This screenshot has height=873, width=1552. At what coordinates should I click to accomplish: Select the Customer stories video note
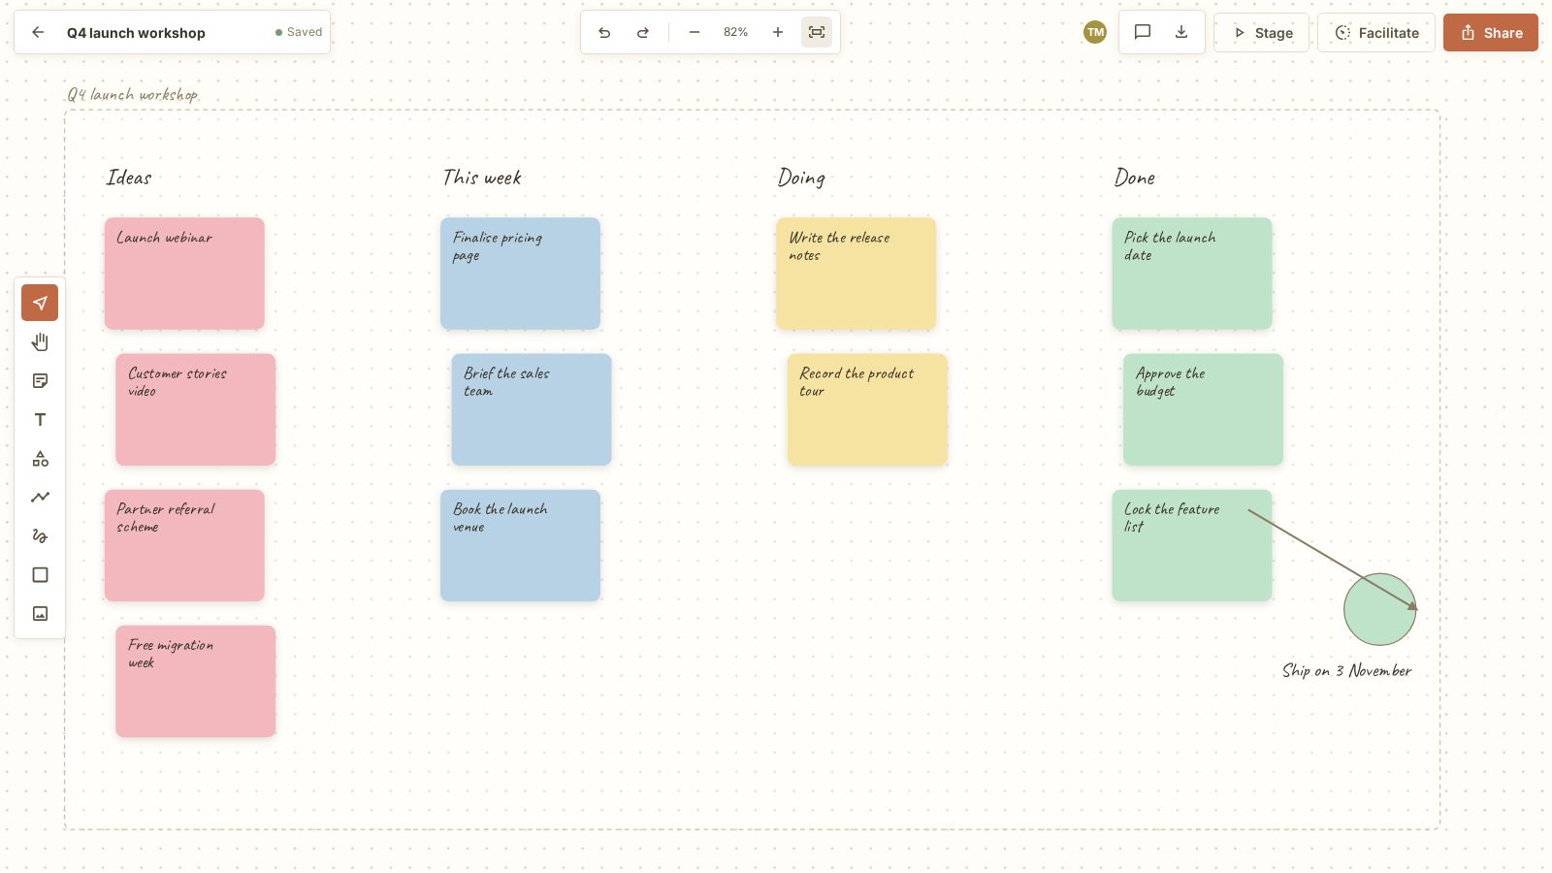[195, 409]
